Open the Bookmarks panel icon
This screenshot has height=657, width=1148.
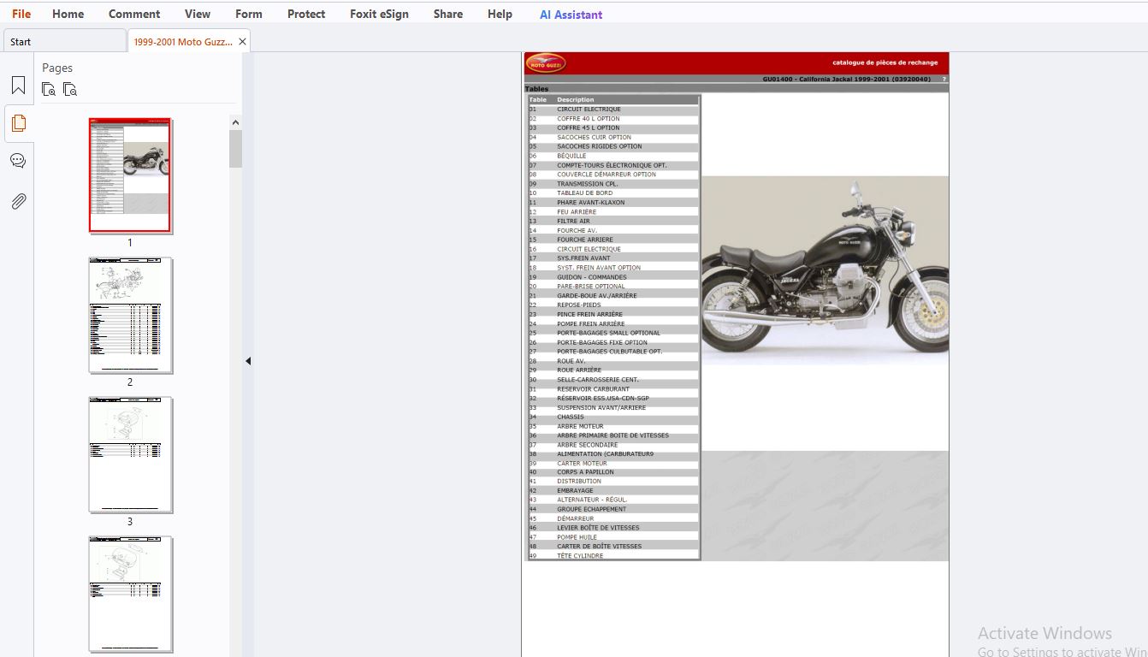18,86
